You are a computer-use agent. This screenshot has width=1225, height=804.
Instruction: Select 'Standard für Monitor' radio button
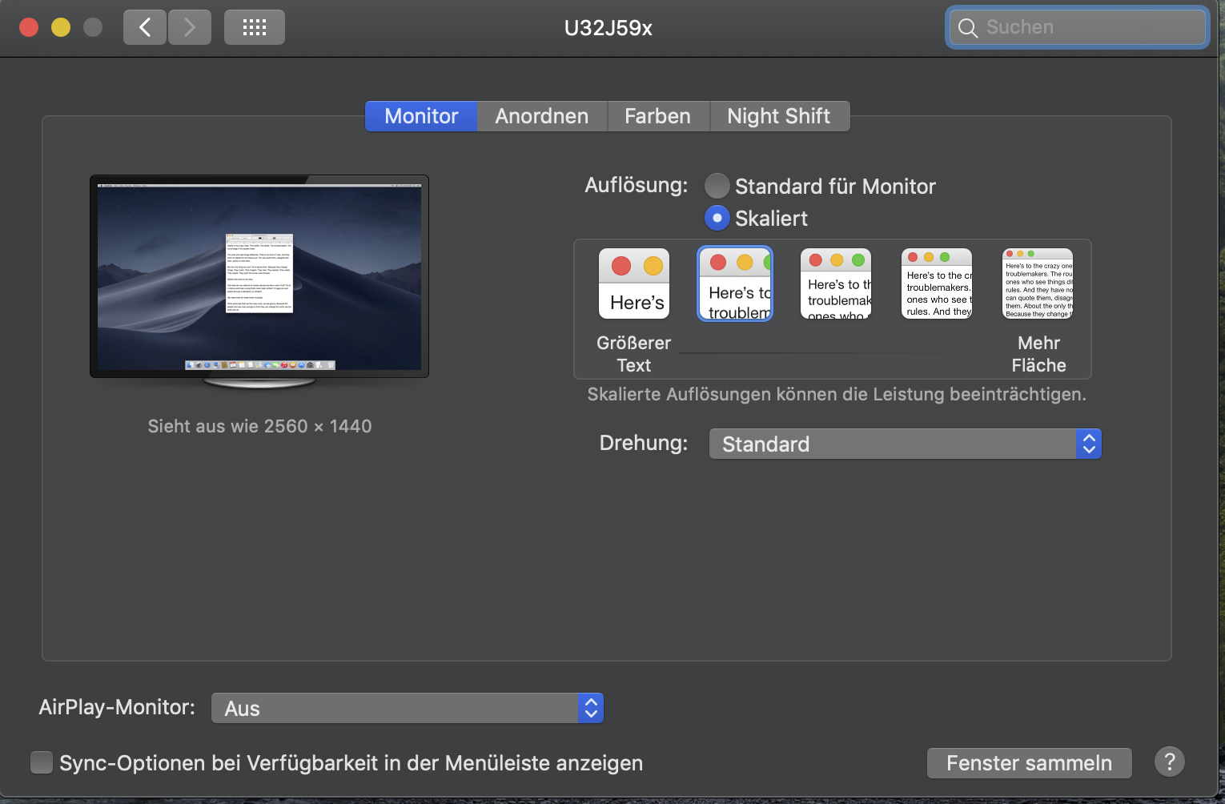[x=717, y=186]
